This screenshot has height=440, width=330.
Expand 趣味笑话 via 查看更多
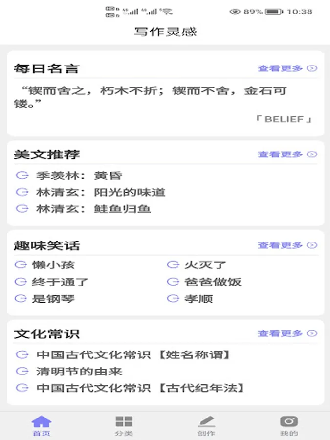coord(287,245)
